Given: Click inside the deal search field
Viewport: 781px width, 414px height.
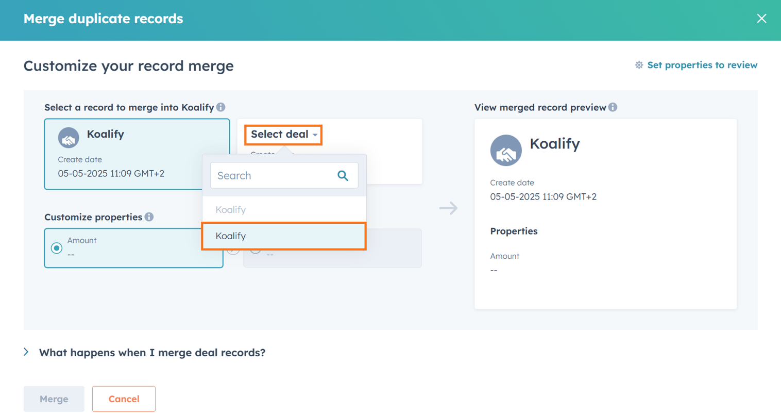Looking at the screenshot, I should pyautogui.click(x=268, y=175).
